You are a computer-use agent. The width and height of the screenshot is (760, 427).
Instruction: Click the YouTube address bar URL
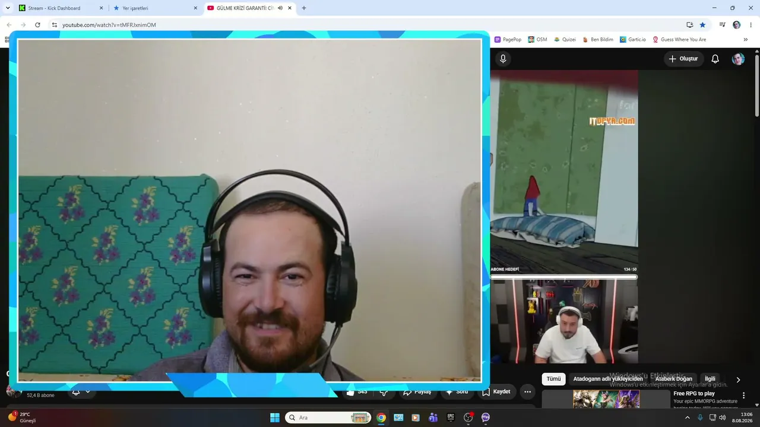tap(109, 25)
